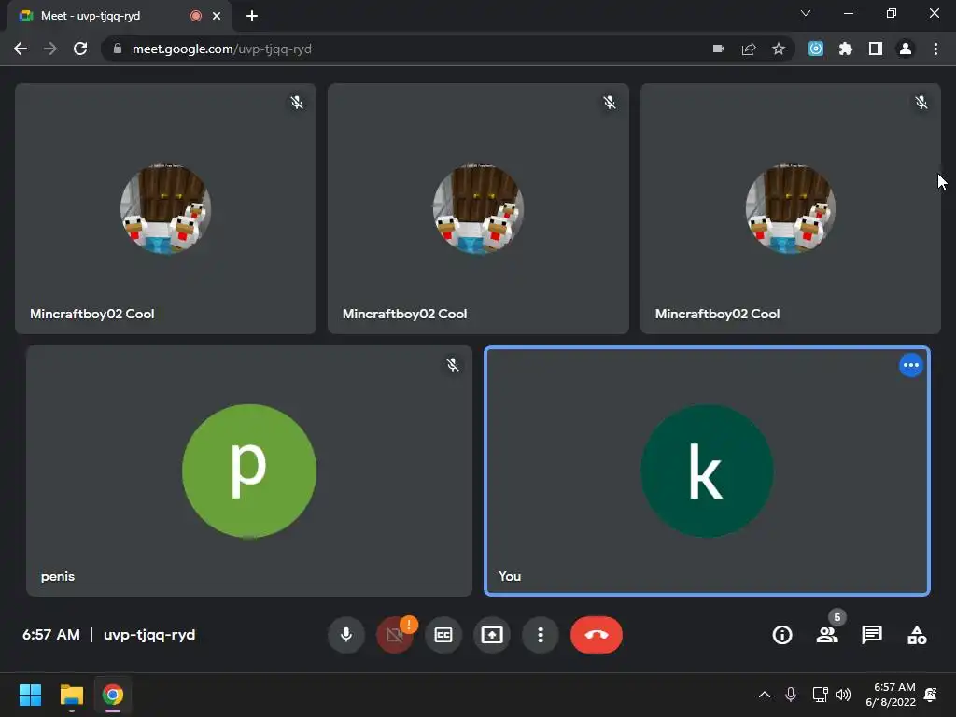The height and width of the screenshot is (717, 956).
Task: Go back in browser history
Action: pos(21,49)
